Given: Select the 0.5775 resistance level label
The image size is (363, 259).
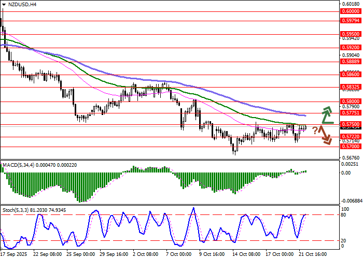Looking at the screenshot, I should click(350, 113).
